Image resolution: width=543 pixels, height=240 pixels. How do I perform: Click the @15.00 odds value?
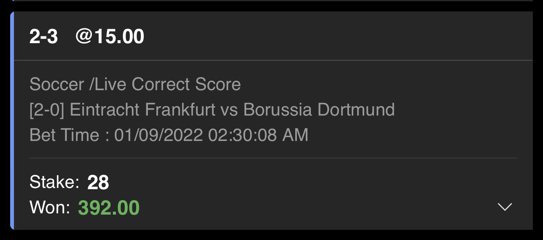coord(110,37)
